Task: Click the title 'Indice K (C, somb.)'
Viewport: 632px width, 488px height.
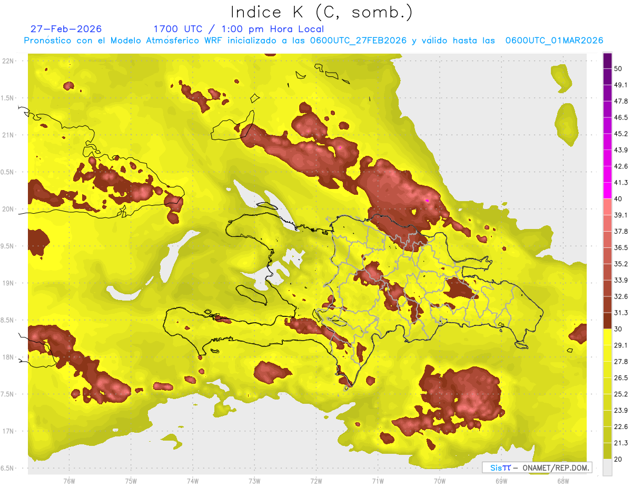Action: [x=321, y=12]
